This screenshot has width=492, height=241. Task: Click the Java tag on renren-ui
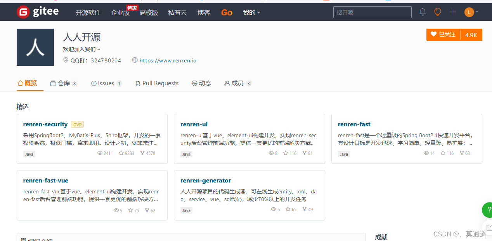pos(187,154)
